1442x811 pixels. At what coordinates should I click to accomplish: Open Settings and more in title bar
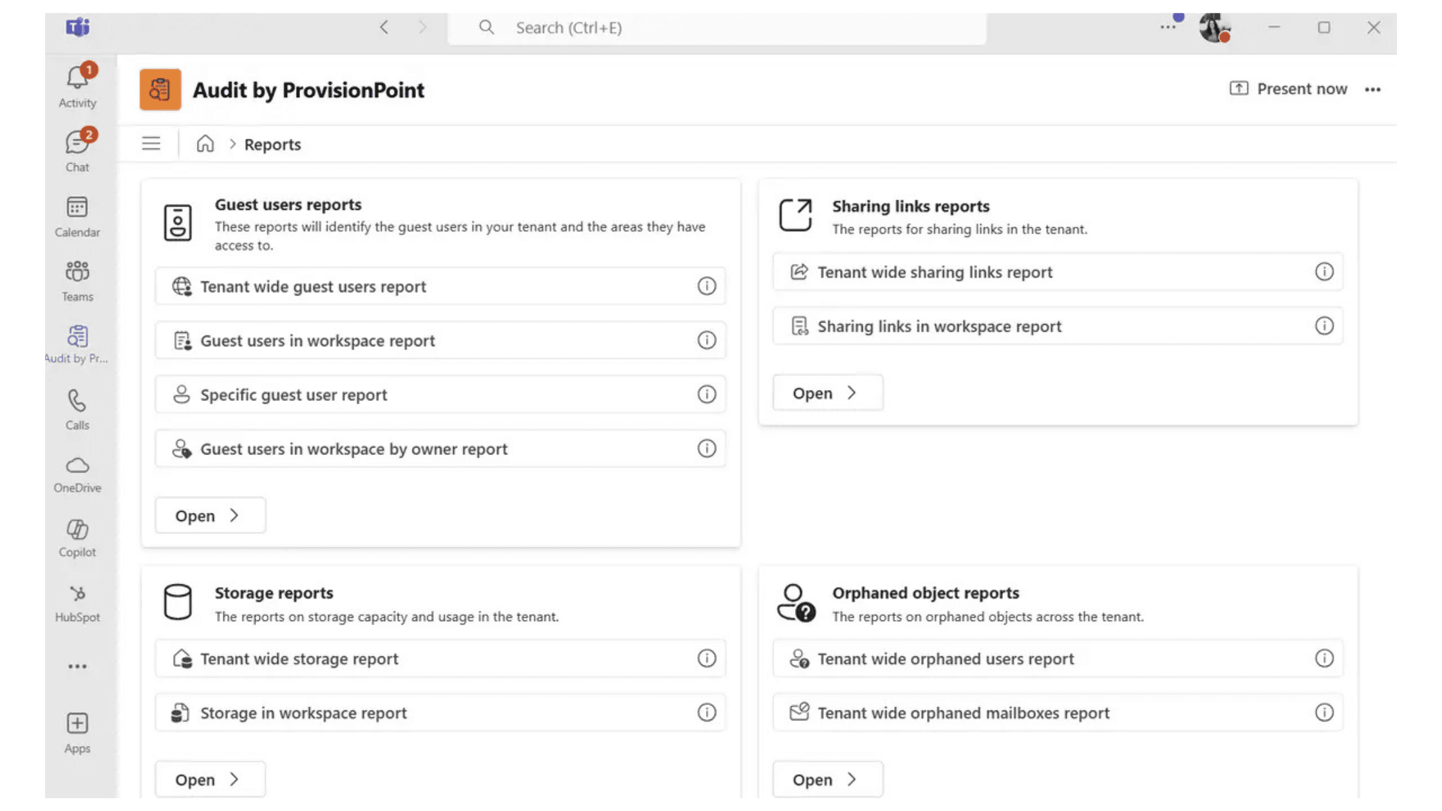(x=1168, y=27)
